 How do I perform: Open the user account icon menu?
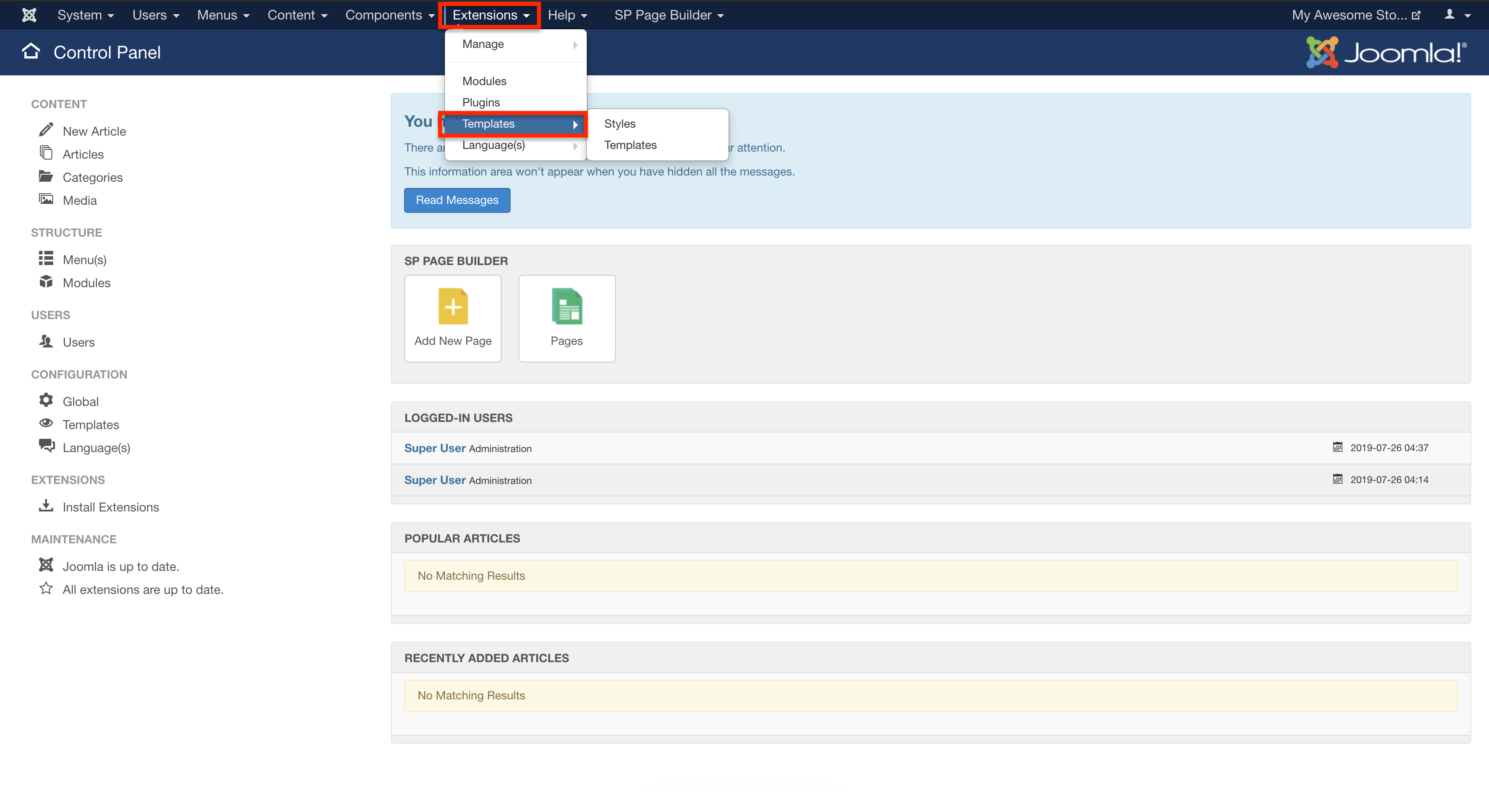(x=1457, y=15)
